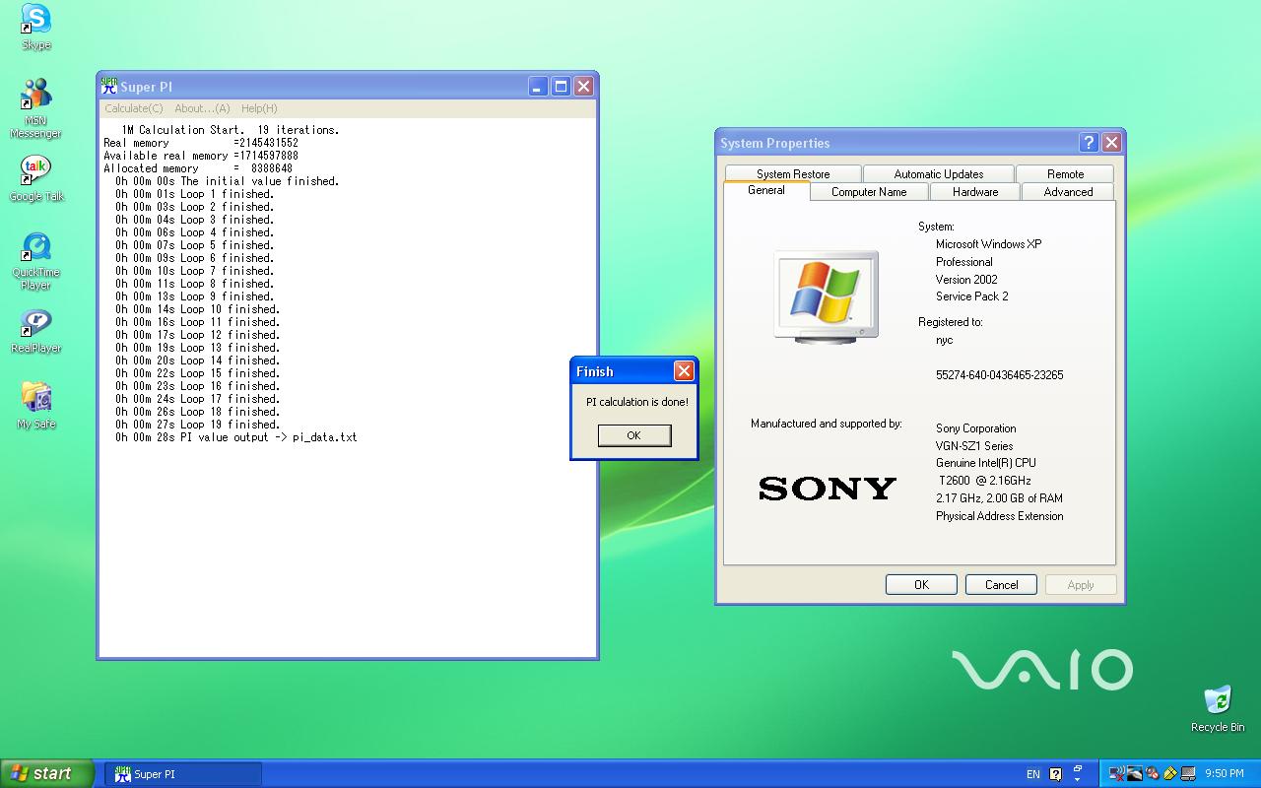Image resolution: width=1261 pixels, height=788 pixels.
Task: Click 'VGN-SZ1 Series' model text
Action: click(974, 446)
